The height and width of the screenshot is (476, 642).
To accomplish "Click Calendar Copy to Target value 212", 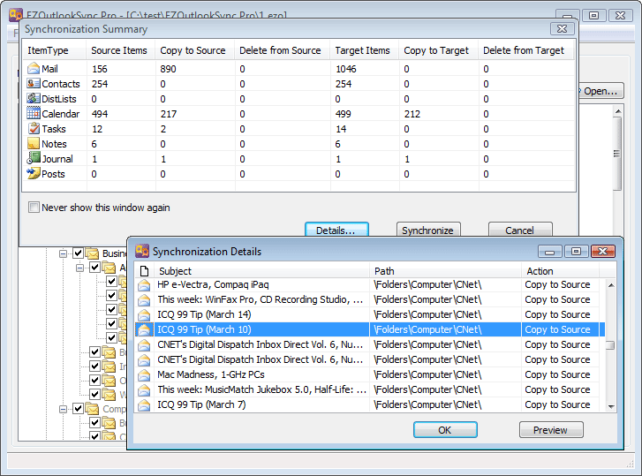I will (412, 114).
